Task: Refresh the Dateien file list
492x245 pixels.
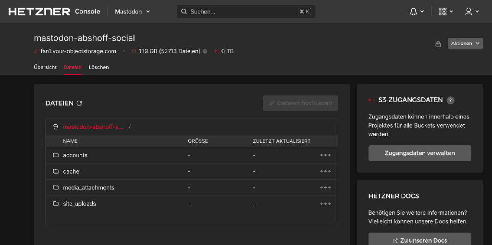Action: pyautogui.click(x=79, y=103)
